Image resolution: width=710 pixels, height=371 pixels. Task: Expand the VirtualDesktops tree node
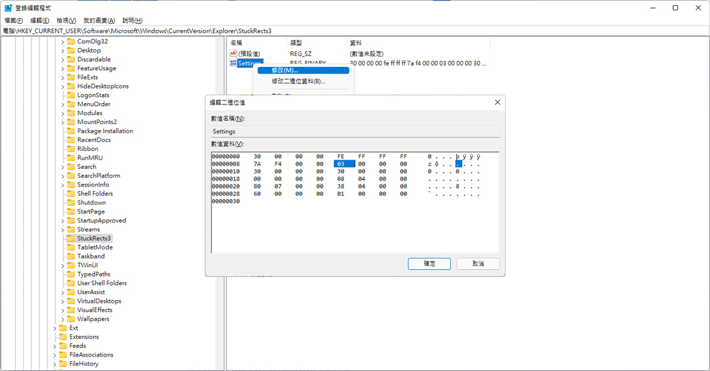point(62,301)
